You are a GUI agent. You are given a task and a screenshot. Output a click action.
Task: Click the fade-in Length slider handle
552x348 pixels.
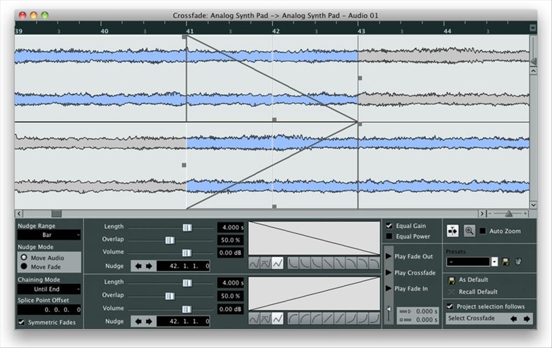(x=187, y=283)
